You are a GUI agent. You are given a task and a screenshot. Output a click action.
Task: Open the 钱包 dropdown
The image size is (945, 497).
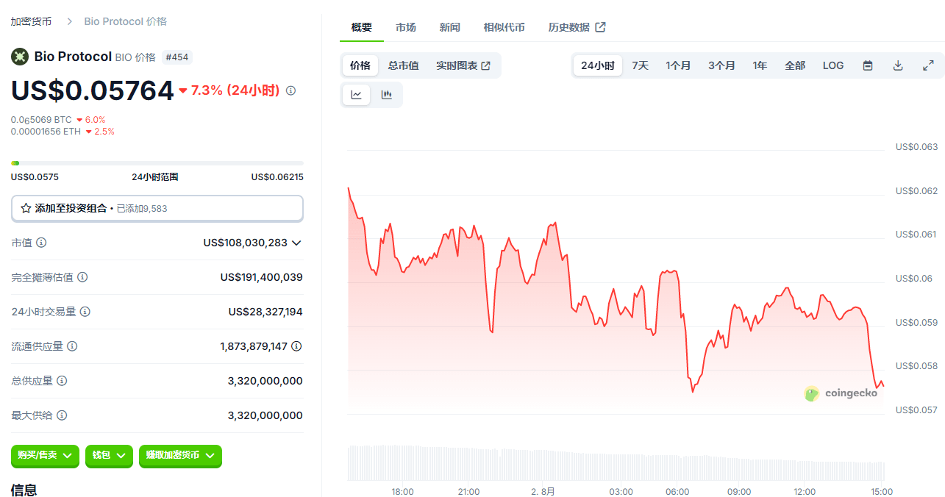pos(110,456)
